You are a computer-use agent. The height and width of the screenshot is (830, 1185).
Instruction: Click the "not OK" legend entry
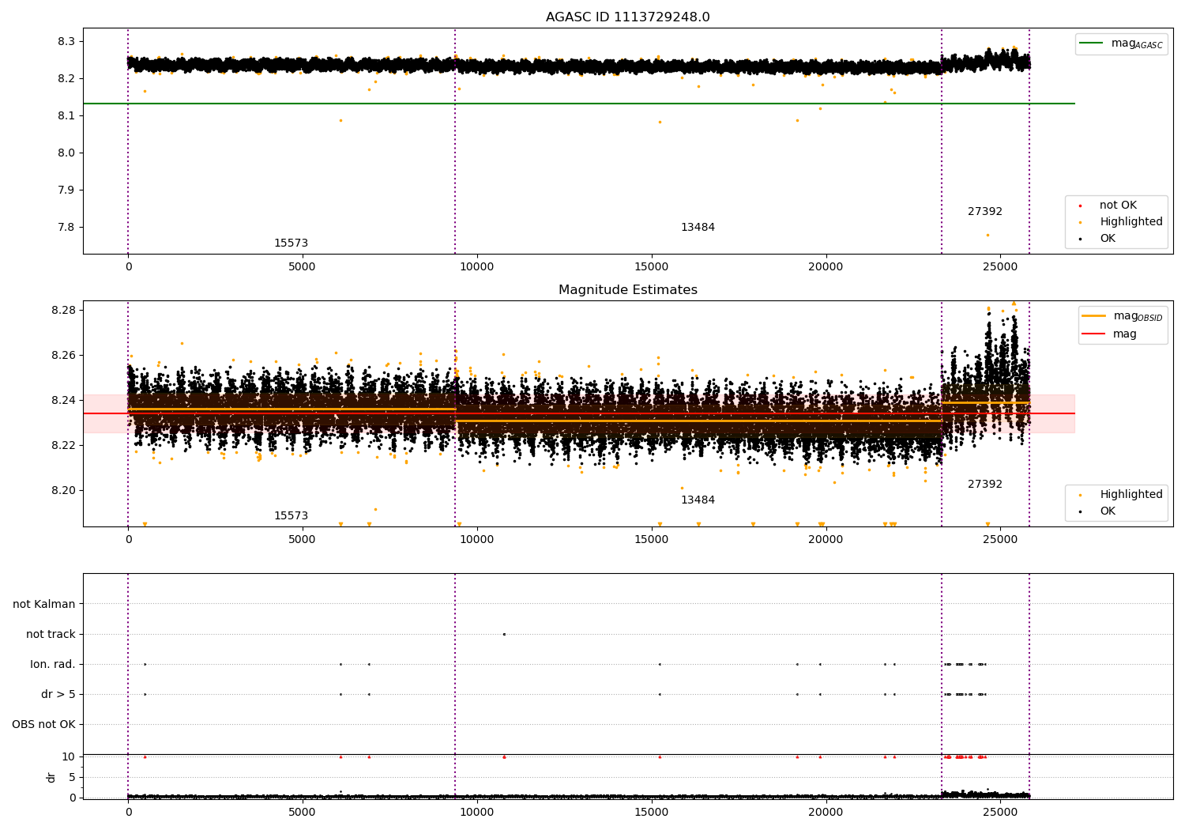tap(1118, 206)
